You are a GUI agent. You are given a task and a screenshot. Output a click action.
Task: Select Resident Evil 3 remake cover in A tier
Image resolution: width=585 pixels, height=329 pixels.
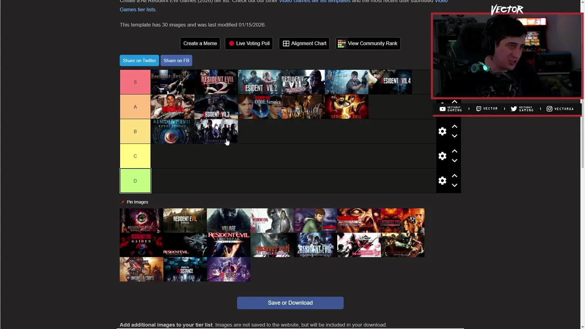coord(216,106)
